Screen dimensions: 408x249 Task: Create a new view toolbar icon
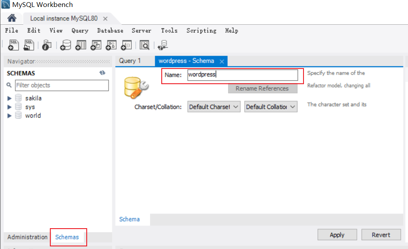click(x=96, y=45)
